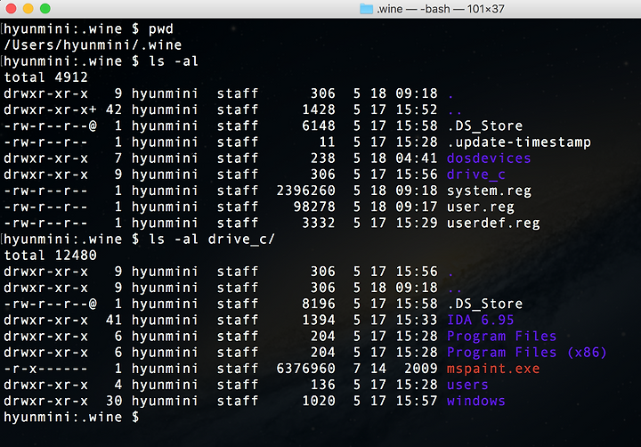This screenshot has width=641, height=447.
Task: Click the green zoom window button
Action: pos(45,9)
